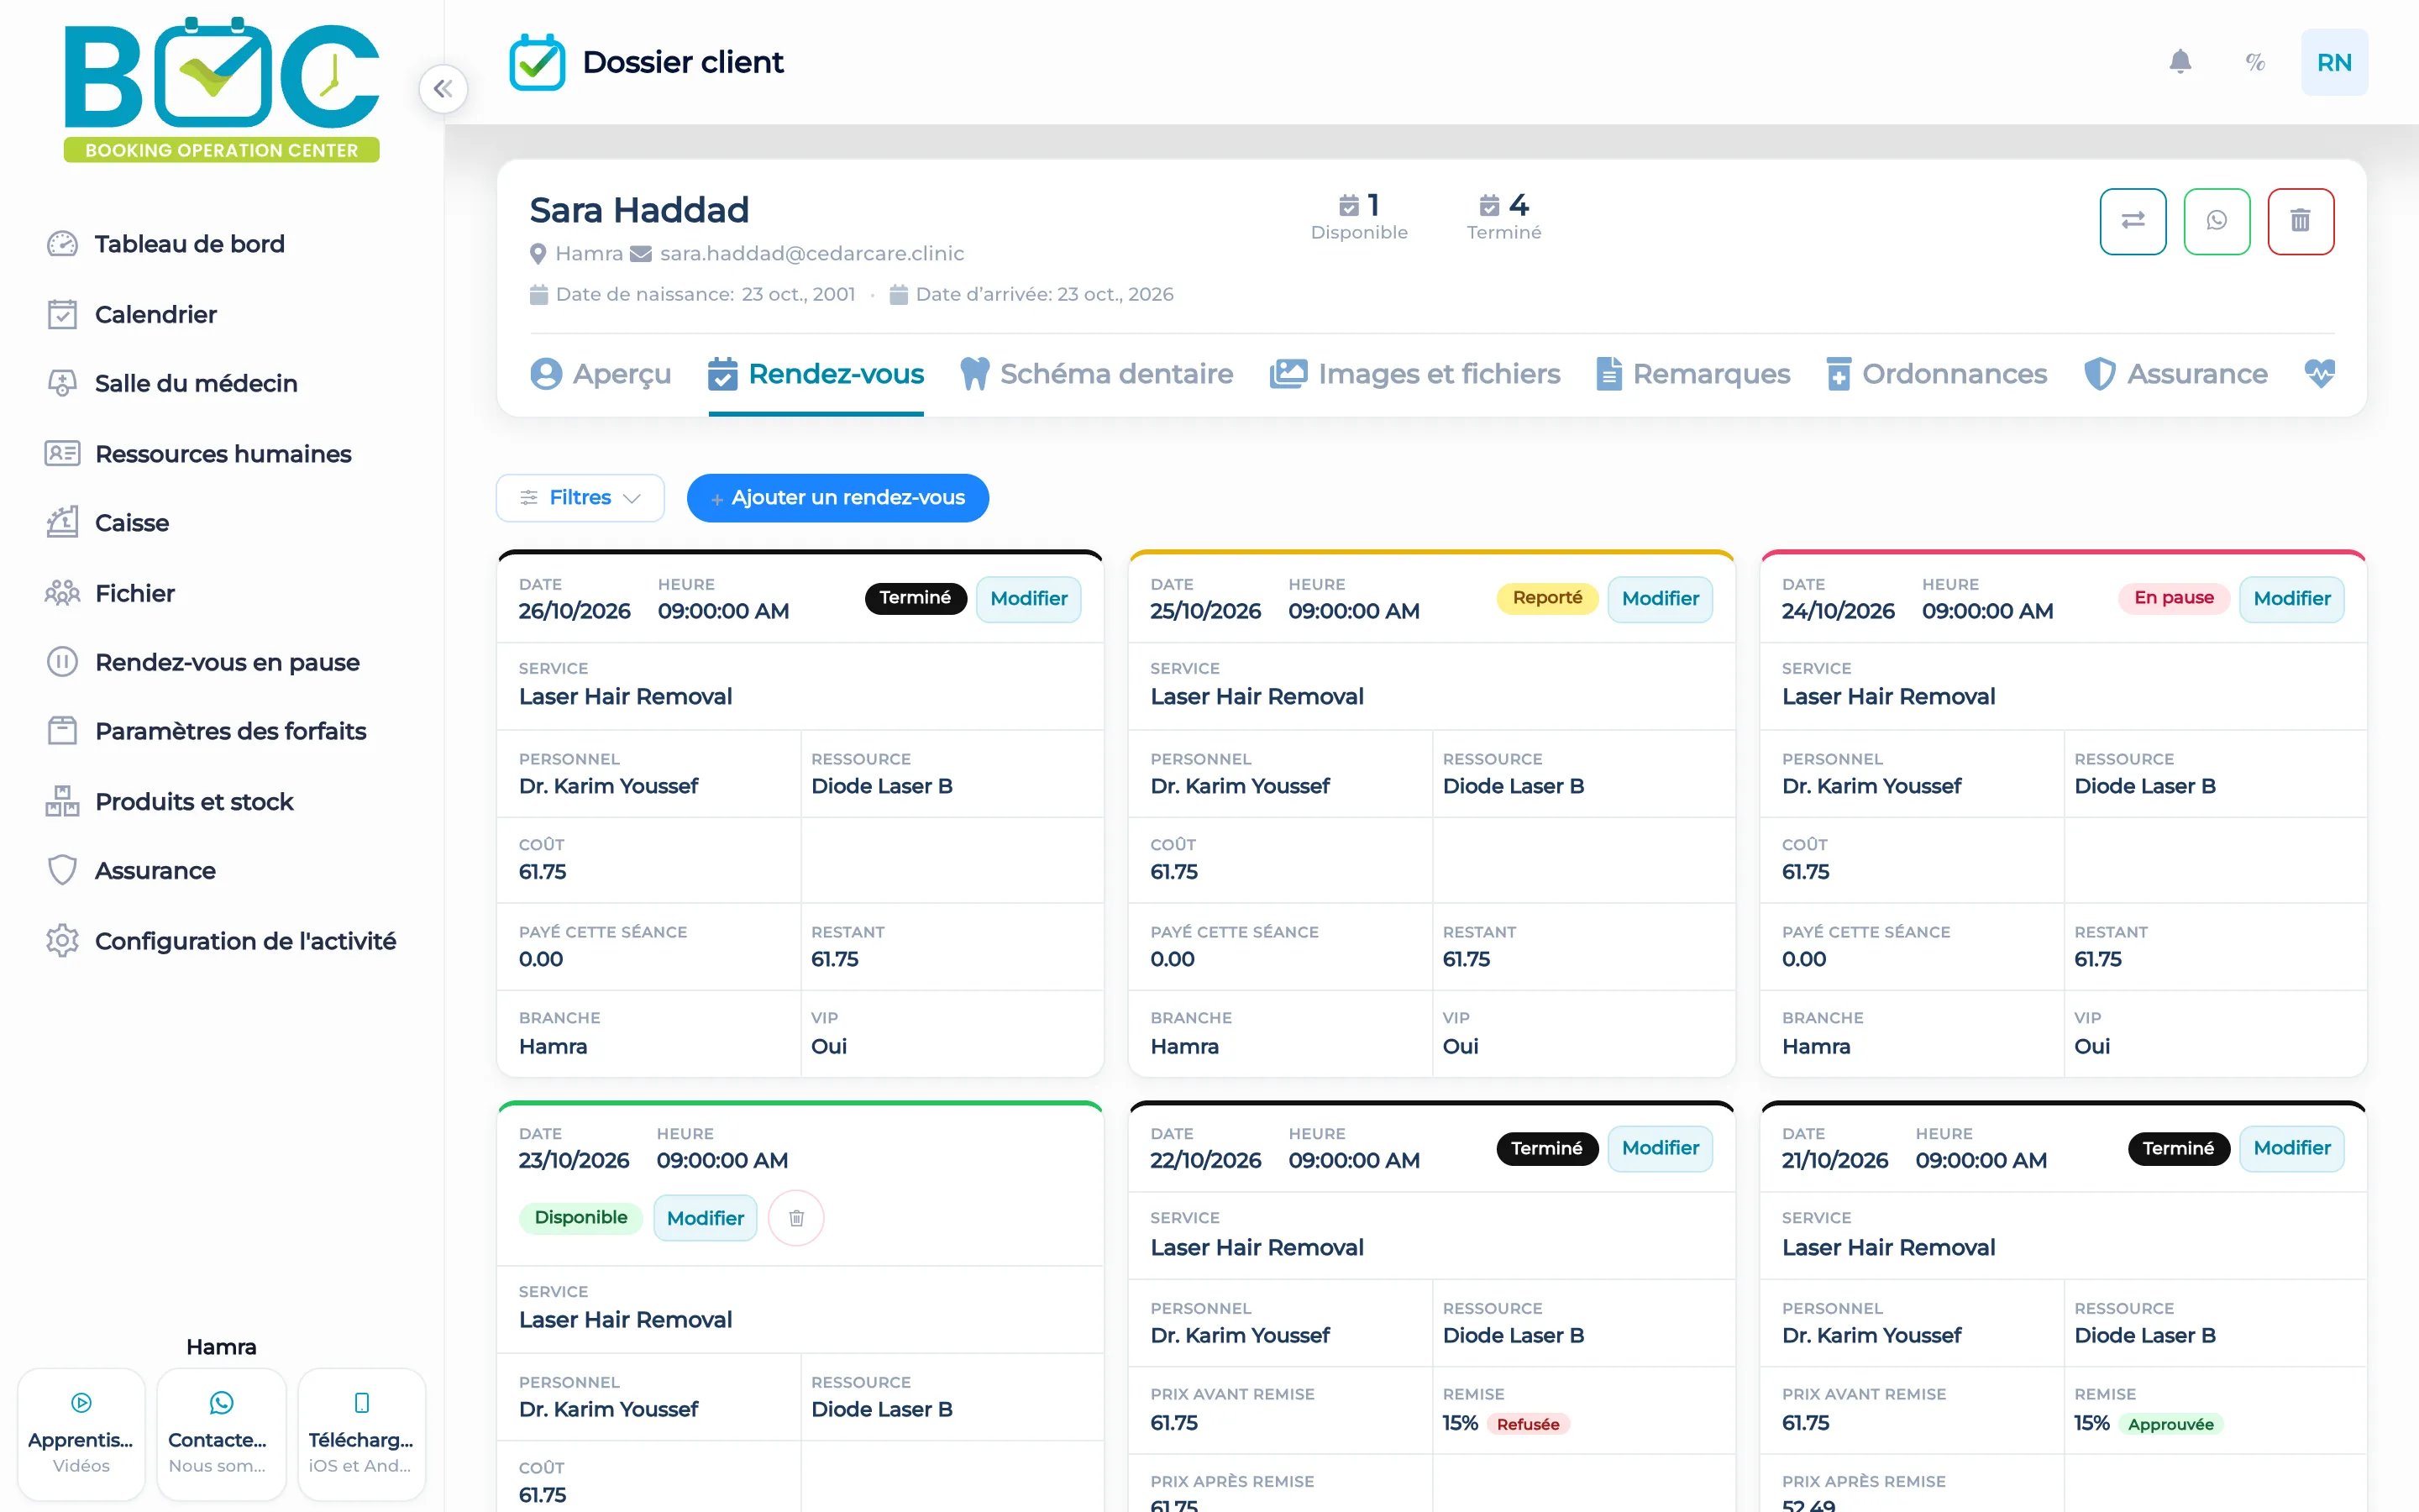Open the RN user profile menu
The width and height of the screenshot is (2419, 1512).
point(2334,62)
